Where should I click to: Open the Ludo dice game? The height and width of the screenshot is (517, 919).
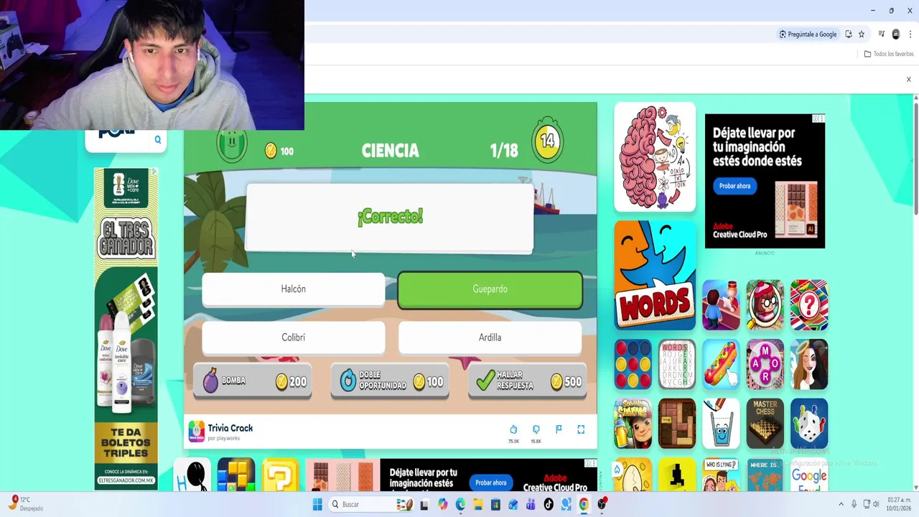pos(809,424)
